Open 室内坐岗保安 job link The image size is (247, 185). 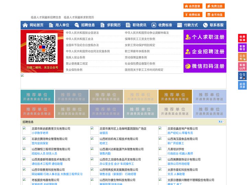pos(40,143)
